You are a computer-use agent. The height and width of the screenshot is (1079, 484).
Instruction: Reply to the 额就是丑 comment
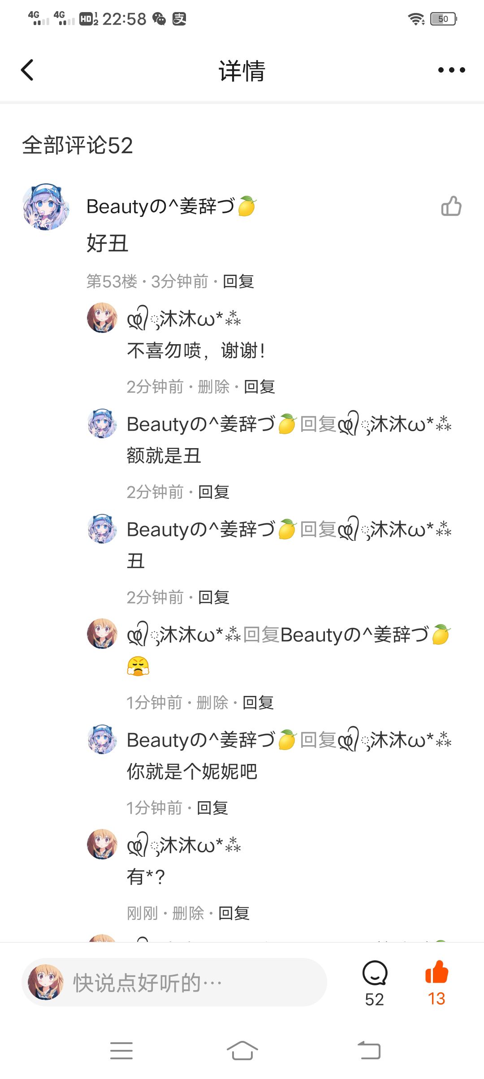coord(213,492)
